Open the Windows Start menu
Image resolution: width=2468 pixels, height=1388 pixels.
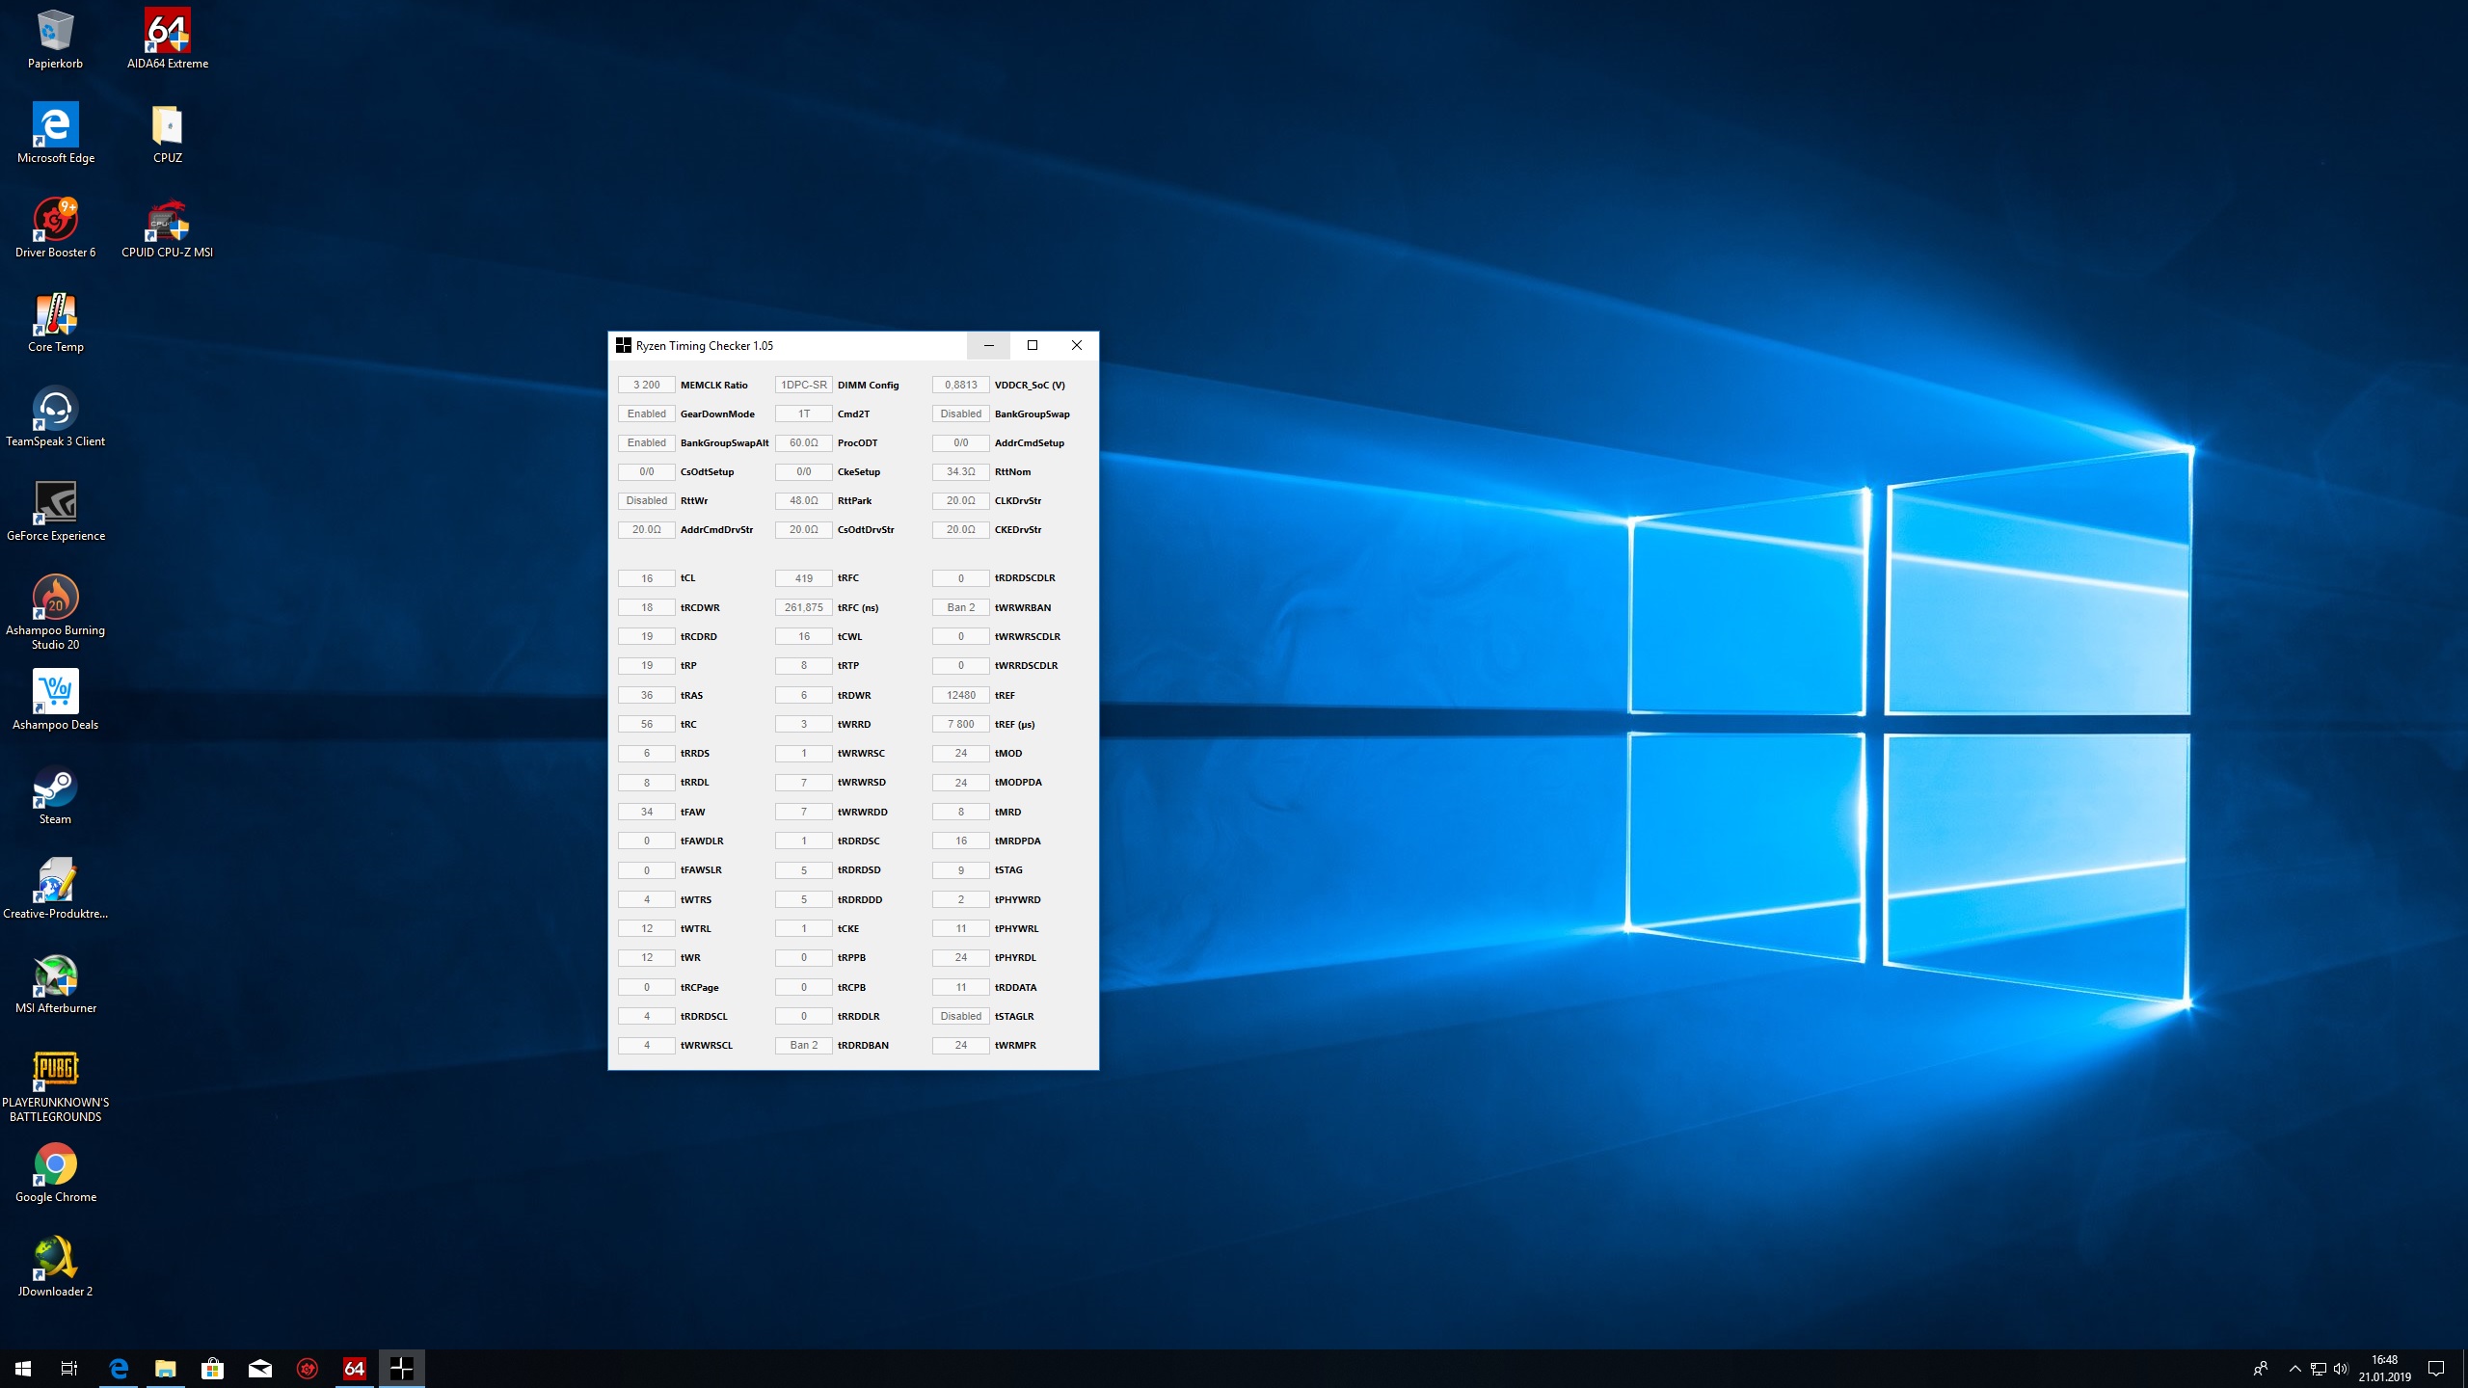(23, 1368)
